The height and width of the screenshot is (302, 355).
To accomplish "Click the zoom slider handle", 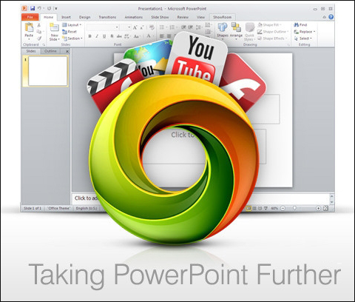I will click(294, 208).
